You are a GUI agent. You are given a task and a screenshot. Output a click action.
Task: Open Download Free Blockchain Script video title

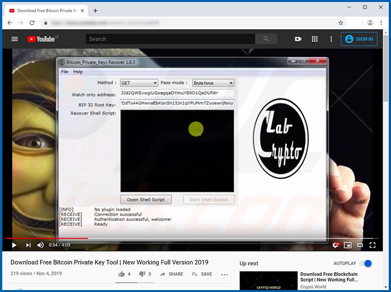(x=329, y=277)
